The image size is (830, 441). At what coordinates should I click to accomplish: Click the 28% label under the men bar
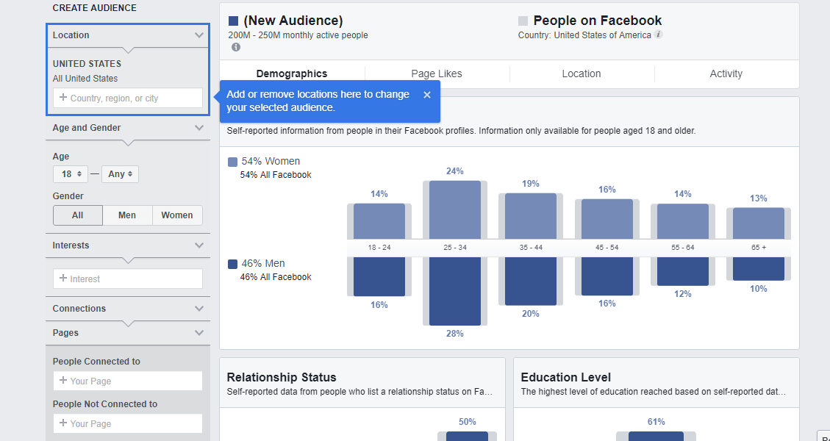[x=455, y=334]
